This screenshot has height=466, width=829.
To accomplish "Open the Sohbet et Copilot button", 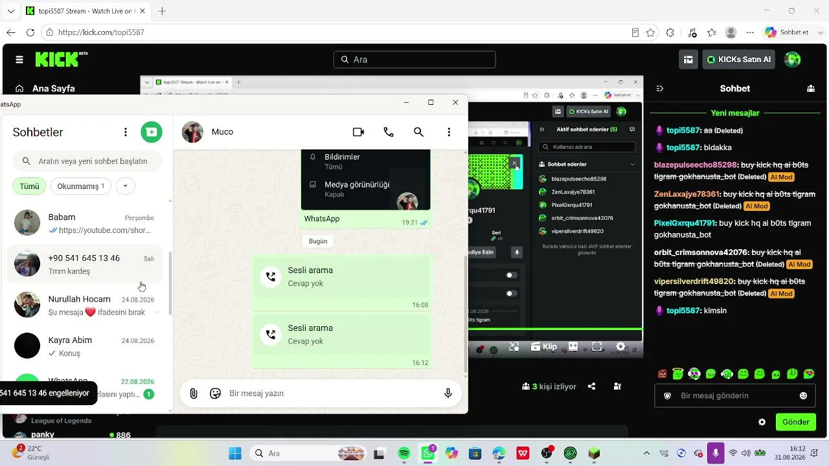I will [786, 32].
